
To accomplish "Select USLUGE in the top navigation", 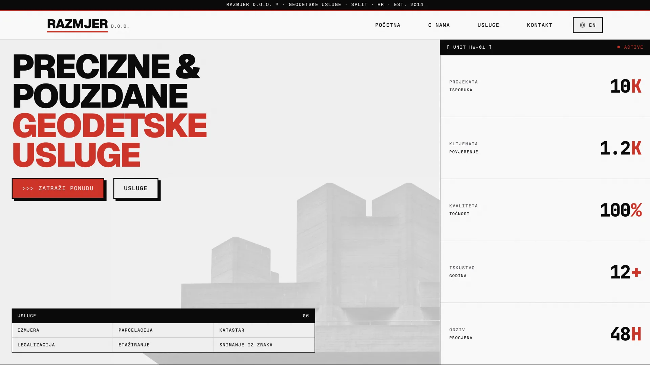I will tap(488, 25).
